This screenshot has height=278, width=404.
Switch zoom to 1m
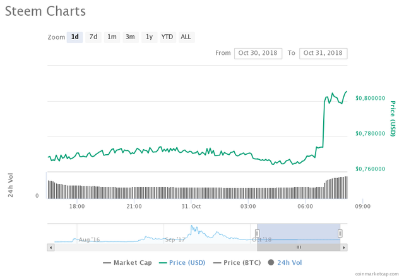[112, 37]
